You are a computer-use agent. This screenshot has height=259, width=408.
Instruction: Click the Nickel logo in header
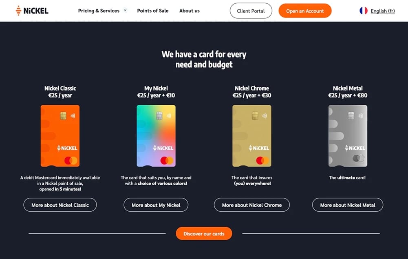tap(32, 11)
